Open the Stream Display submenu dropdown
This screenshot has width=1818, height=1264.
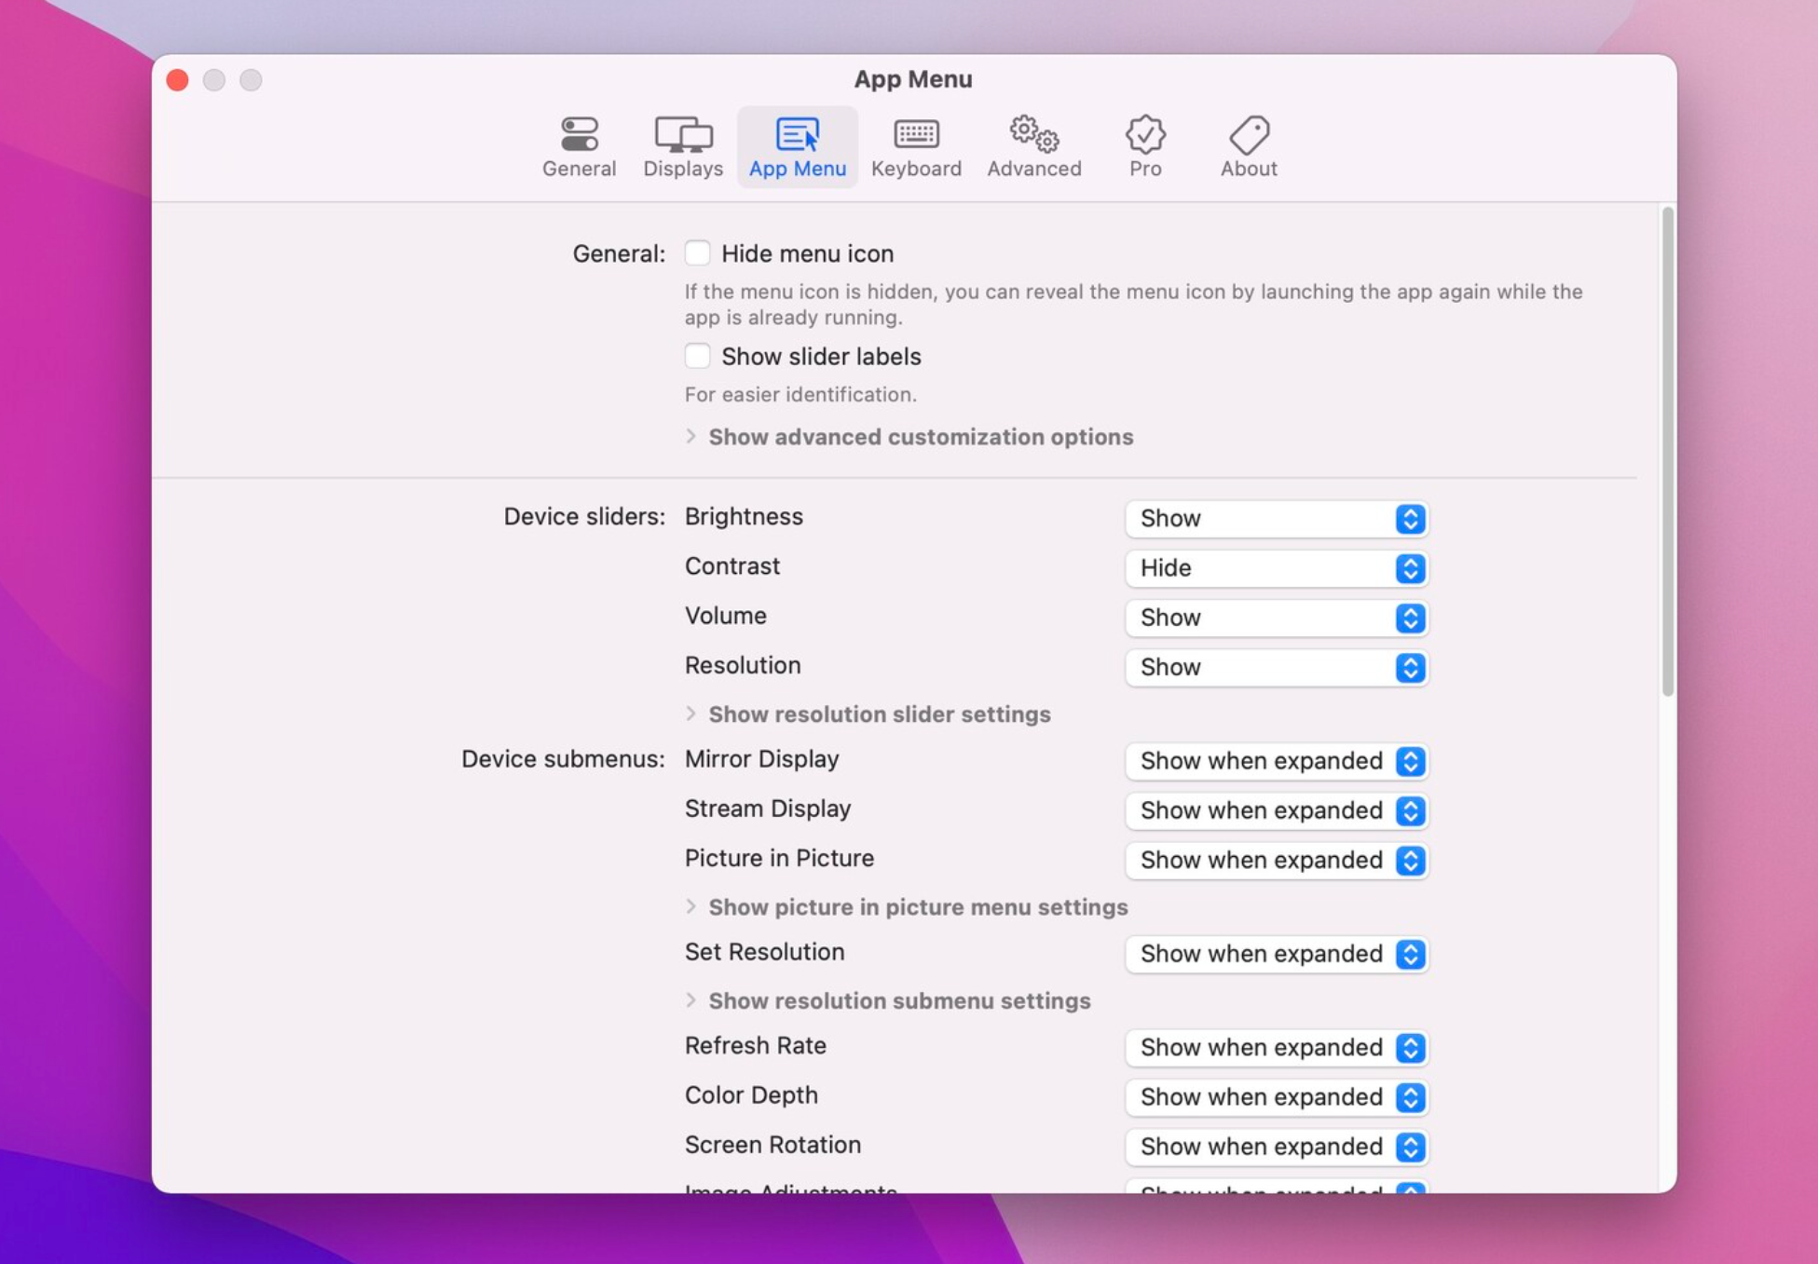pyautogui.click(x=1277, y=810)
